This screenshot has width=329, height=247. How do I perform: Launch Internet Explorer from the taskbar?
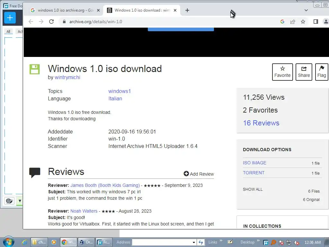pos(24,242)
